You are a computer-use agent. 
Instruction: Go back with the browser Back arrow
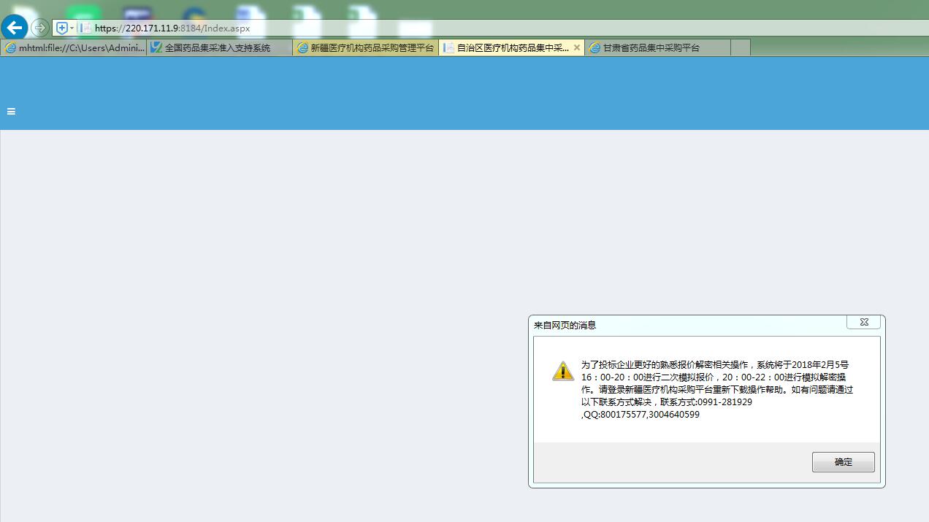coord(14,28)
